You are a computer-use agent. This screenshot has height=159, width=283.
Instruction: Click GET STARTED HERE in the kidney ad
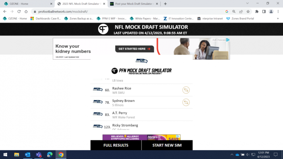pyautogui.click(x=135, y=49)
